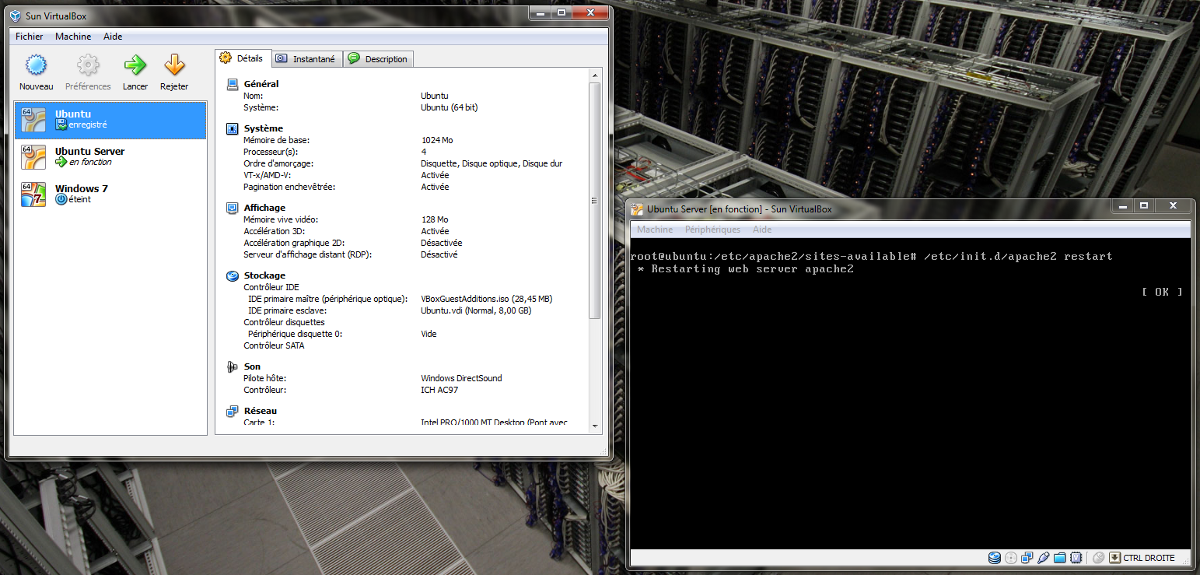The width and height of the screenshot is (1200, 575).
Task: Click details panel scrollbar down arrow
Action: tap(595, 426)
